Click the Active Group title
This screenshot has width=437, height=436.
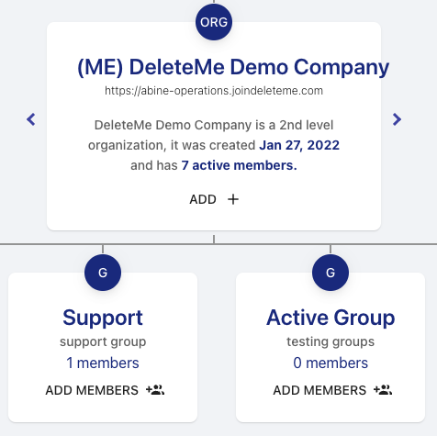[331, 319]
